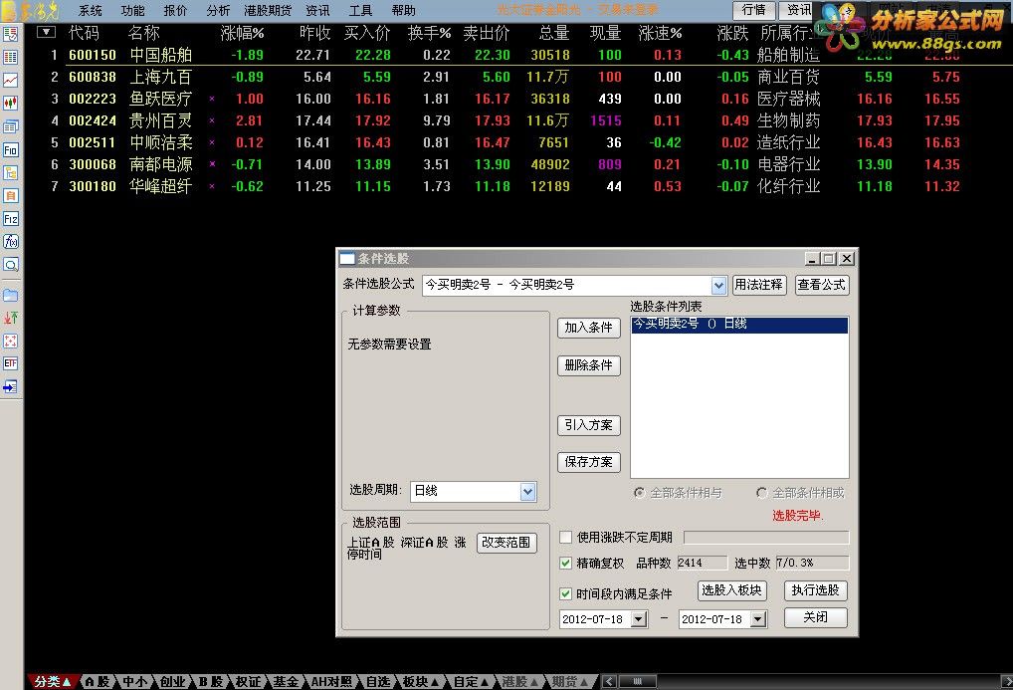
Task: Click the 条件选股 dialog title icon
Action: (347, 259)
